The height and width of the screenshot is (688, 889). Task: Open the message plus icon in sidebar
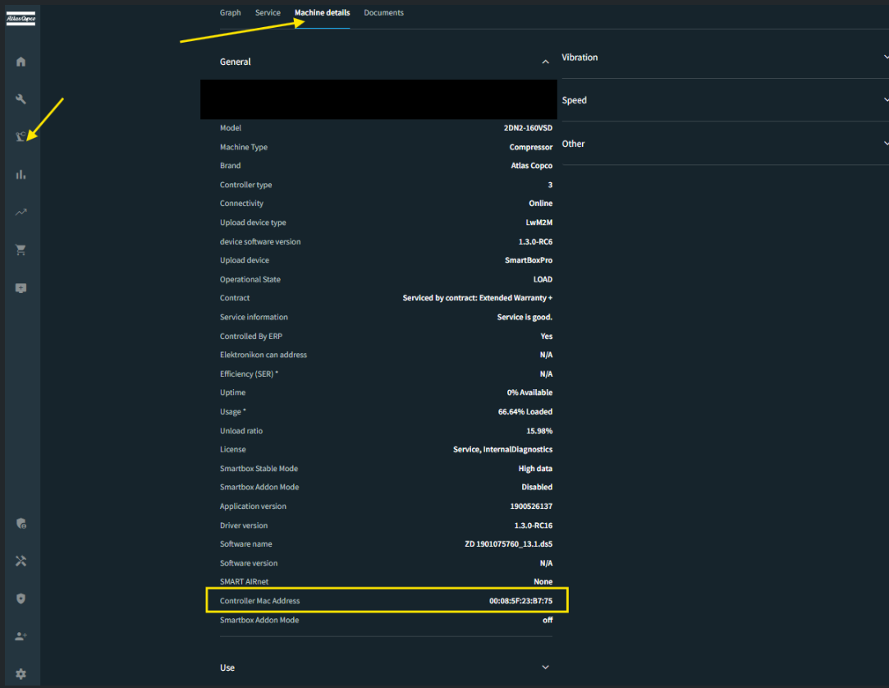tap(21, 288)
